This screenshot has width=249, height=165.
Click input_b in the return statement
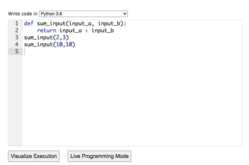[x=102, y=31]
